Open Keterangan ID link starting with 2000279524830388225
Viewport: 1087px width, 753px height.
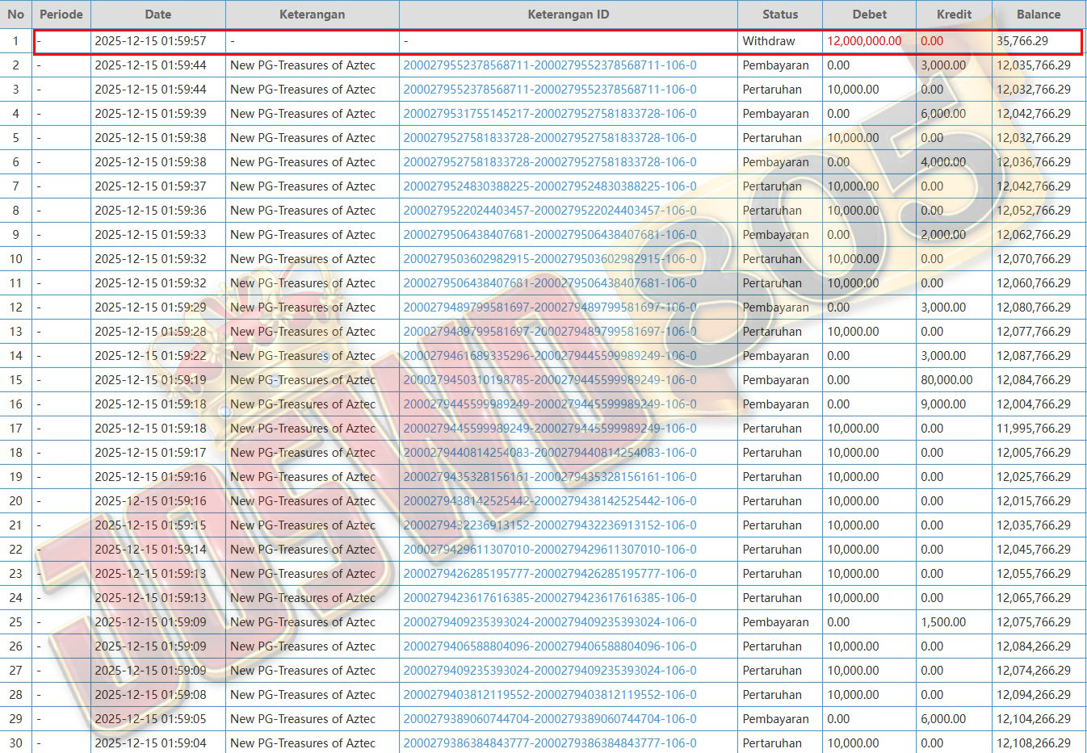click(549, 186)
